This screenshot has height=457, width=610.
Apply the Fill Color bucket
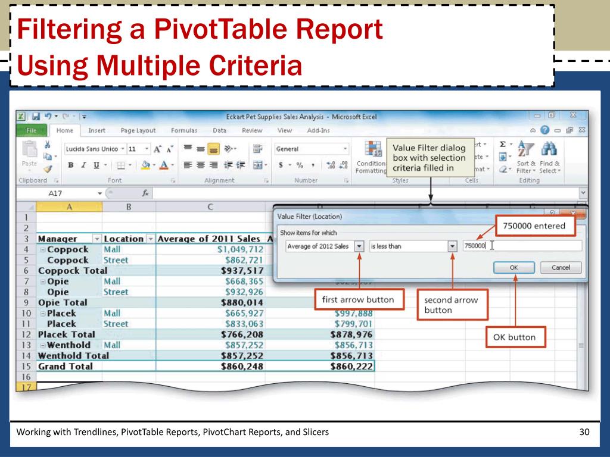coord(145,165)
